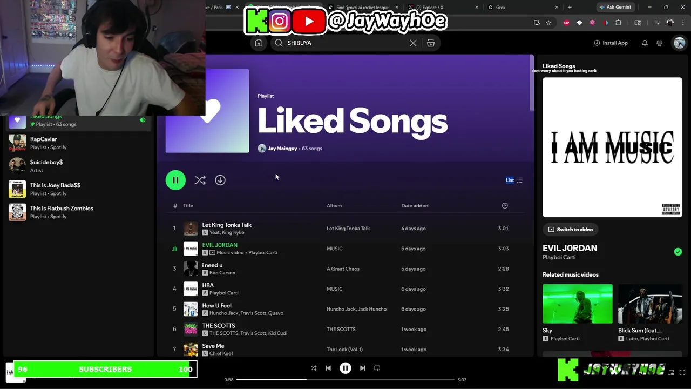Switch to the Explore / X tab
This screenshot has width=691, height=389.
tap(442, 8)
